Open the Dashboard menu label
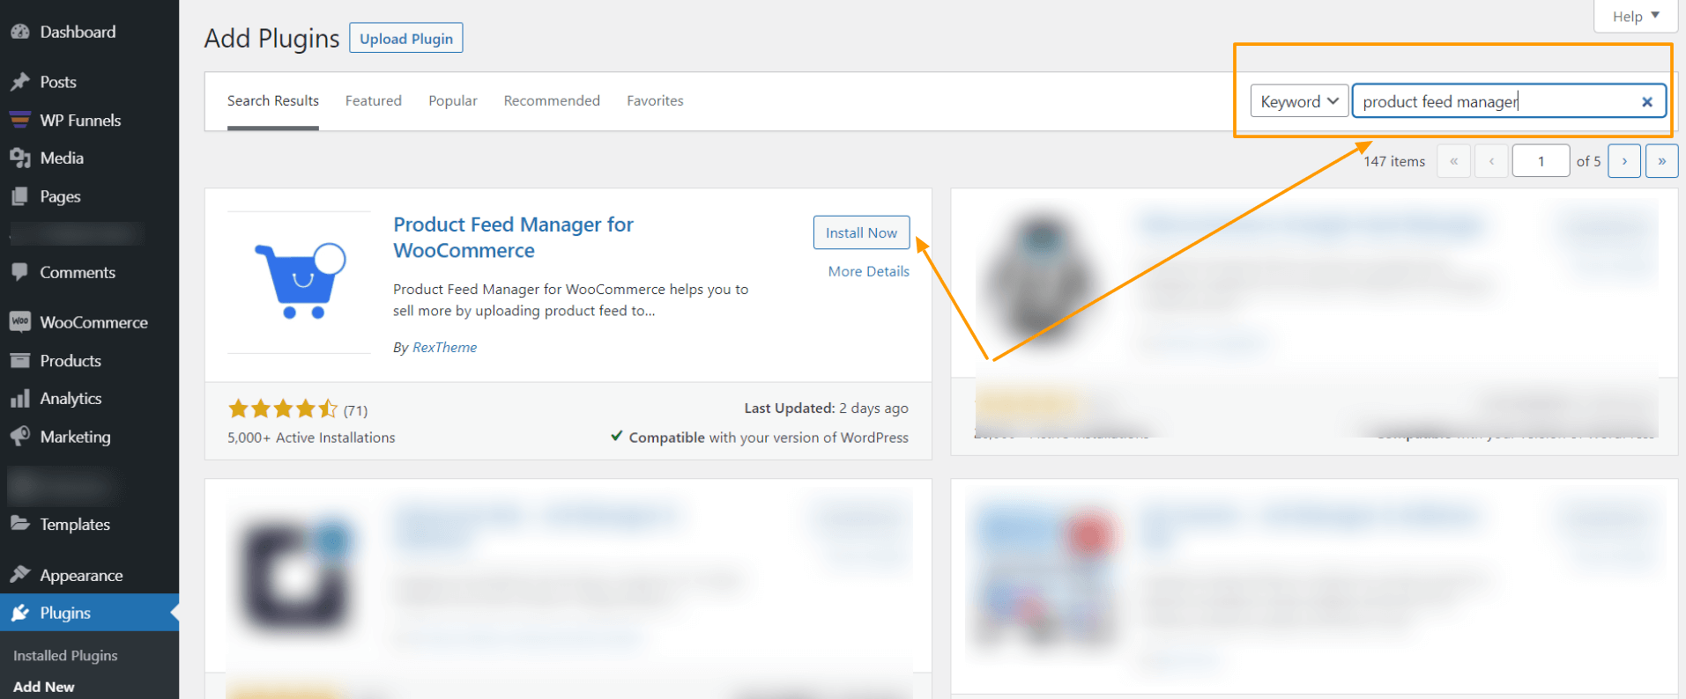1686x699 pixels. (78, 32)
